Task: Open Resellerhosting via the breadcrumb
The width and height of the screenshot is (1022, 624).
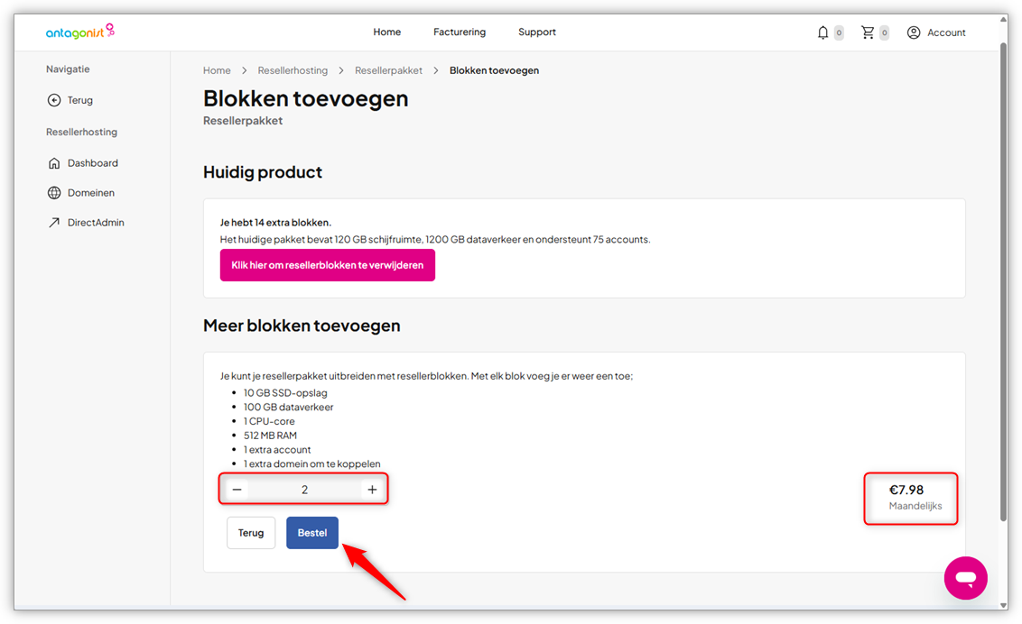Action: 291,69
